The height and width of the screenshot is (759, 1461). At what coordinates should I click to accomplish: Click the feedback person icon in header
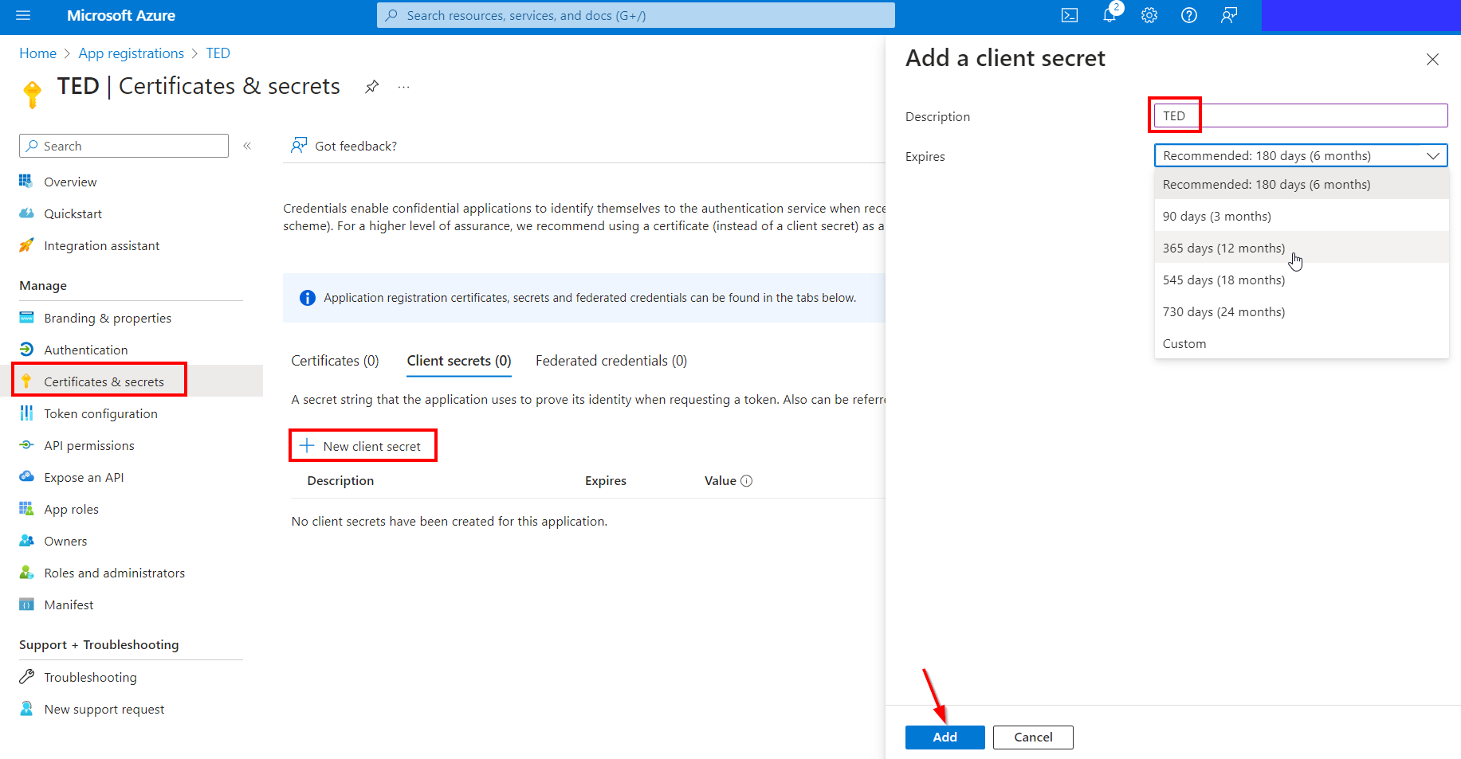click(1229, 15)
